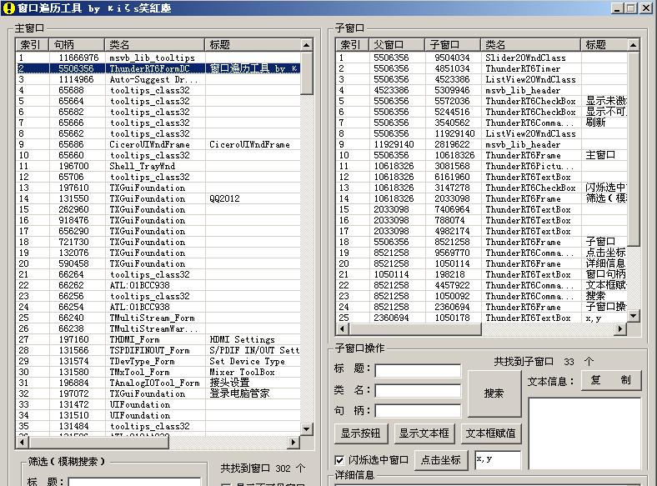Sort the child window list by 父窗口 column
657x486 pixels.
396,44
